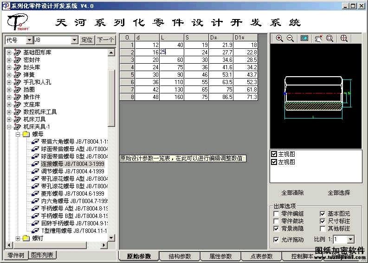Switch to the 图形列表 tab

tap(42, 255)
